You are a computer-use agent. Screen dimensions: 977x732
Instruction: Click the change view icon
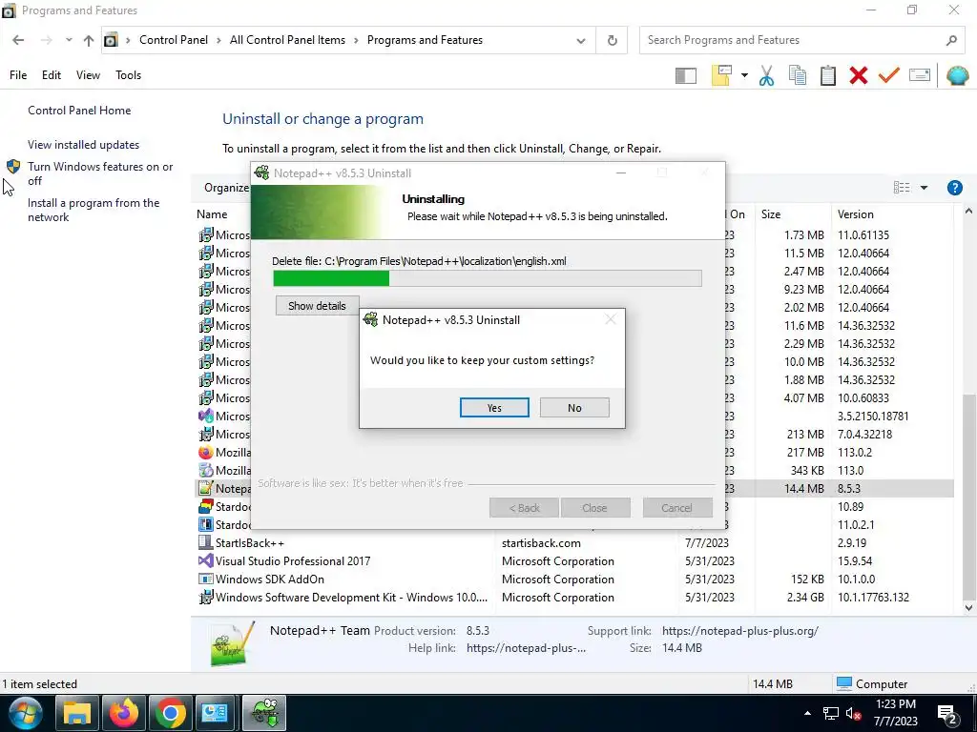[901, 188]
